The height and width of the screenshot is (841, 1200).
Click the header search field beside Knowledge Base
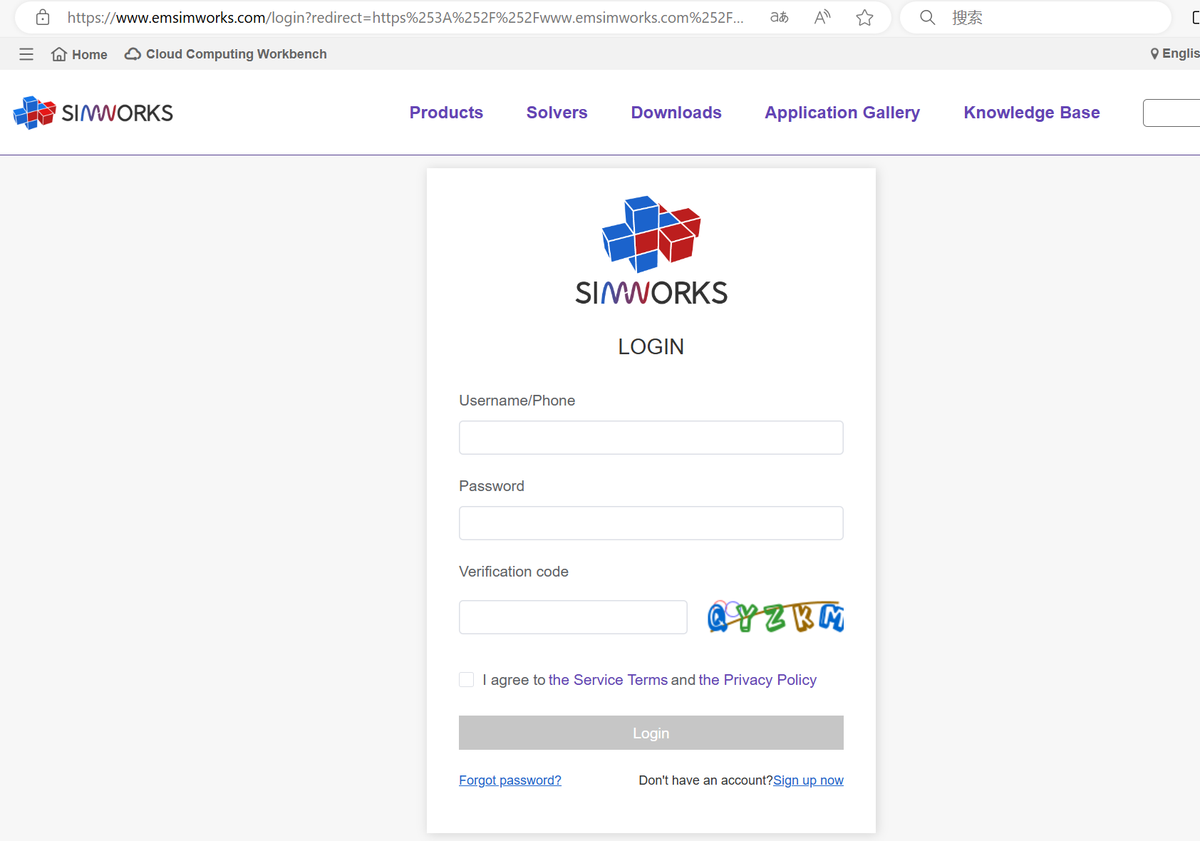click(1171, 113)
